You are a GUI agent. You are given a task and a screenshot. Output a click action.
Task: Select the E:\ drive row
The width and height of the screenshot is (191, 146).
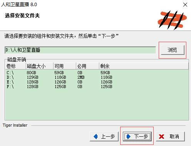[x=97, y=82]
